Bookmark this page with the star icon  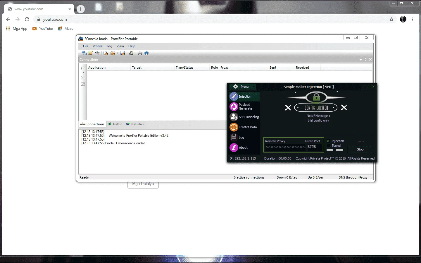point(391,19)
